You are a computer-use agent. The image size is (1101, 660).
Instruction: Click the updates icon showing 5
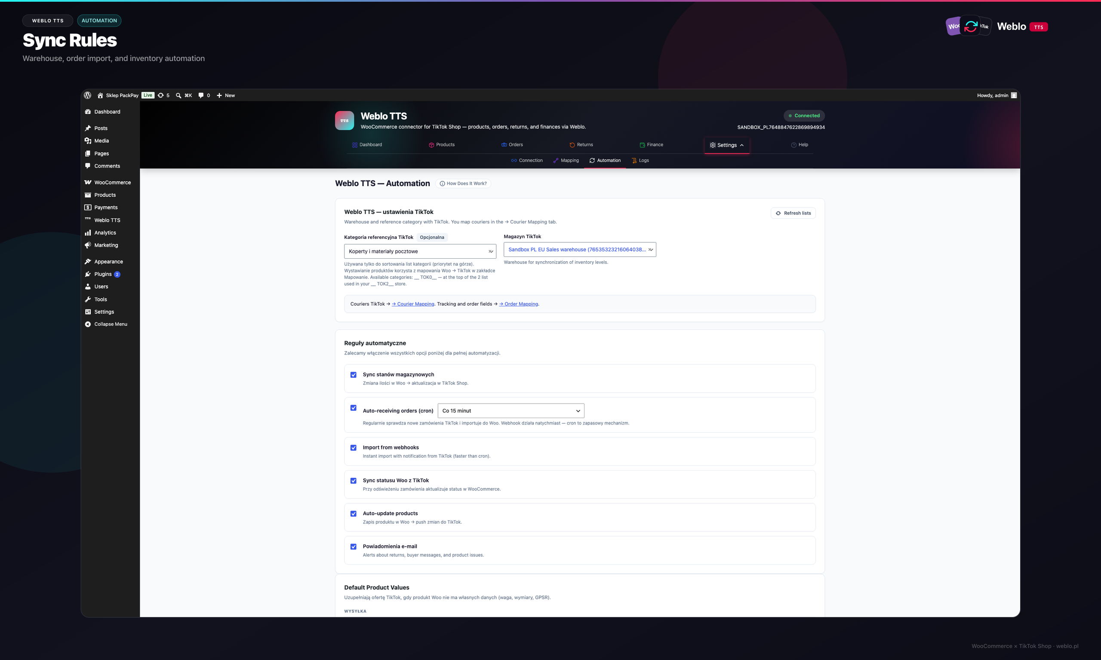pyautogui.click(x=161, y=95)
